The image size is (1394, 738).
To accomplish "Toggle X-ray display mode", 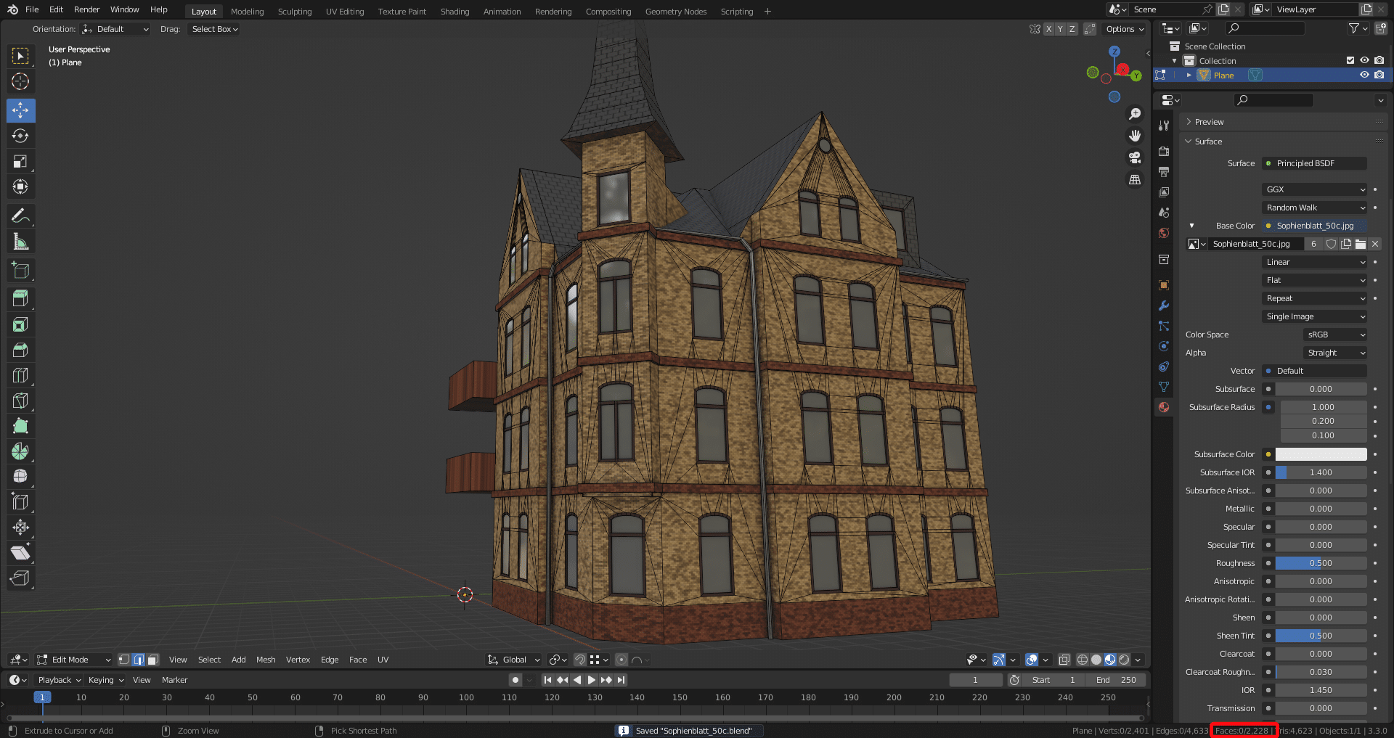I will click(1064, 660).
